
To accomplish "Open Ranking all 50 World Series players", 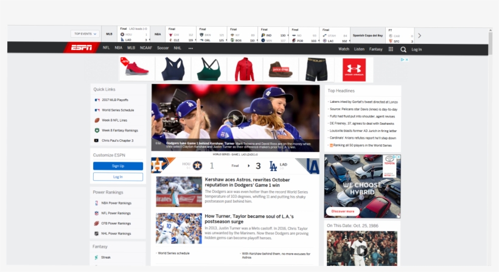I will (361, 145).
